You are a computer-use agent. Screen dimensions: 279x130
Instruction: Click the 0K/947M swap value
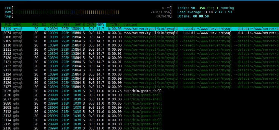[163, 16]
